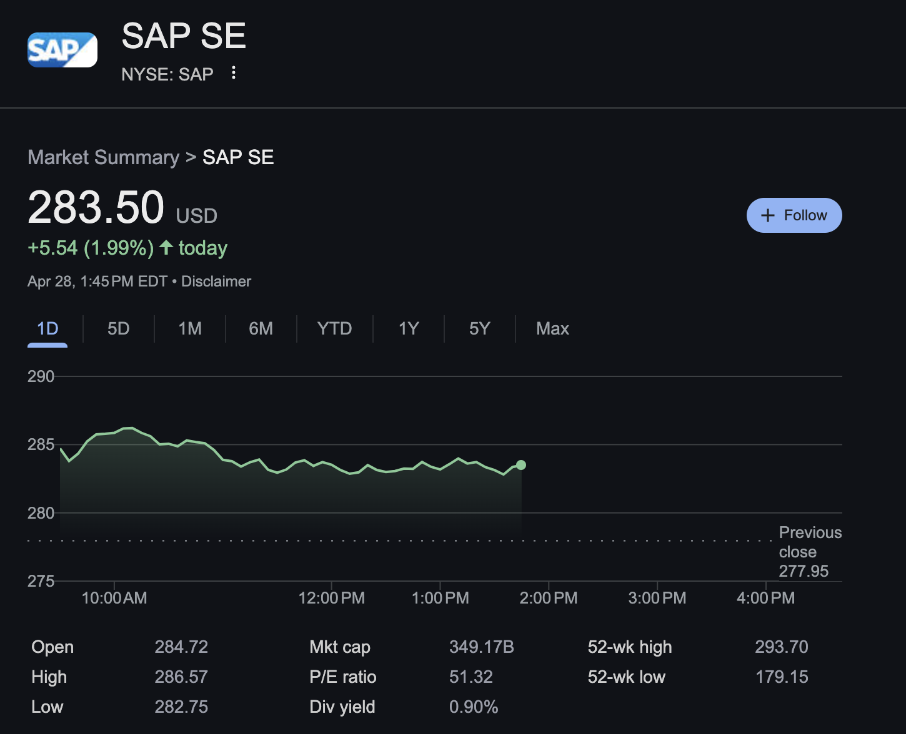Click the SAP company logo
Screen dimensions: 906x734
pyautogui.click(x=62, y=50)
